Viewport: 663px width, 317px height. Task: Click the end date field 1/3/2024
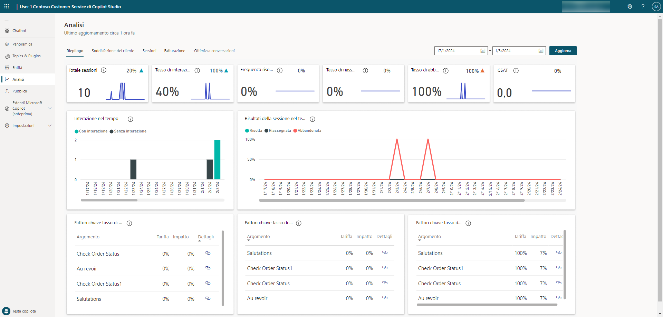(x=519, y=51)
